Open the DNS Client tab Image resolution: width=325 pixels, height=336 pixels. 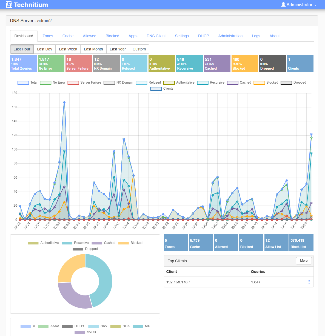point(156,36)
